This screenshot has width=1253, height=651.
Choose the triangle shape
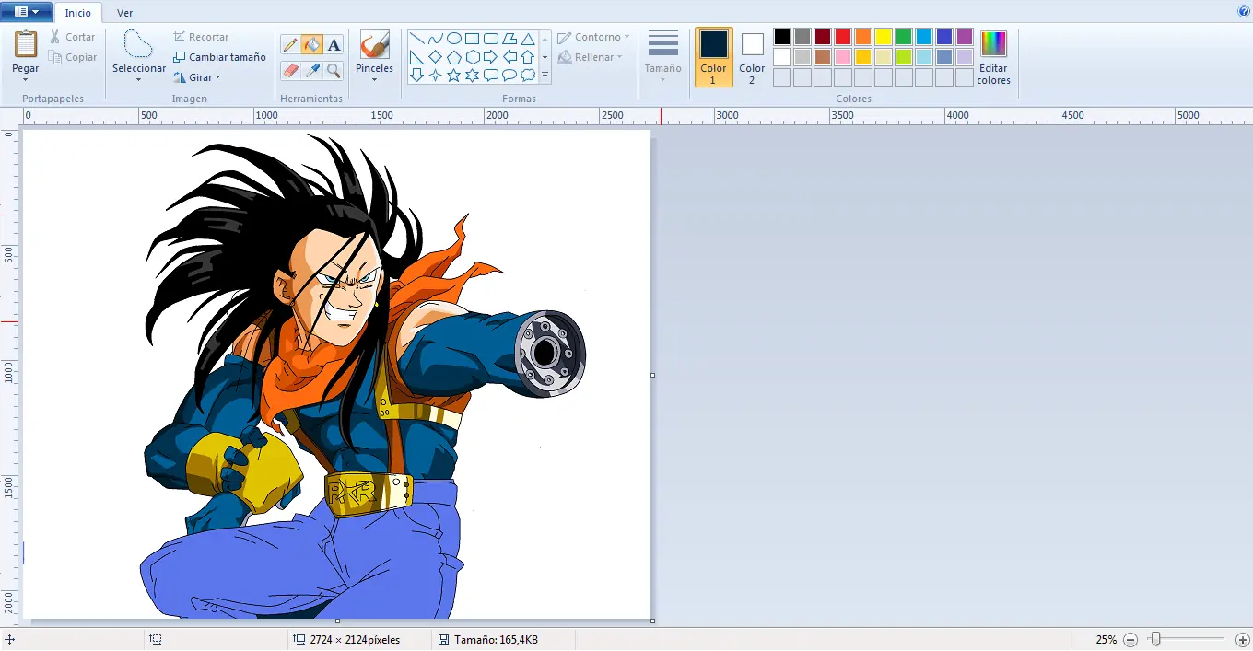pos(528,39)
